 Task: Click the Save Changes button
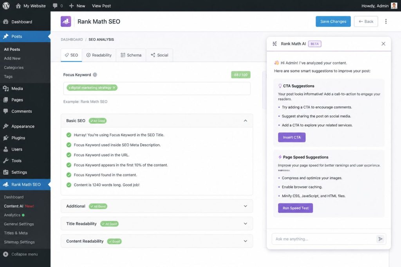coord(333,22)
